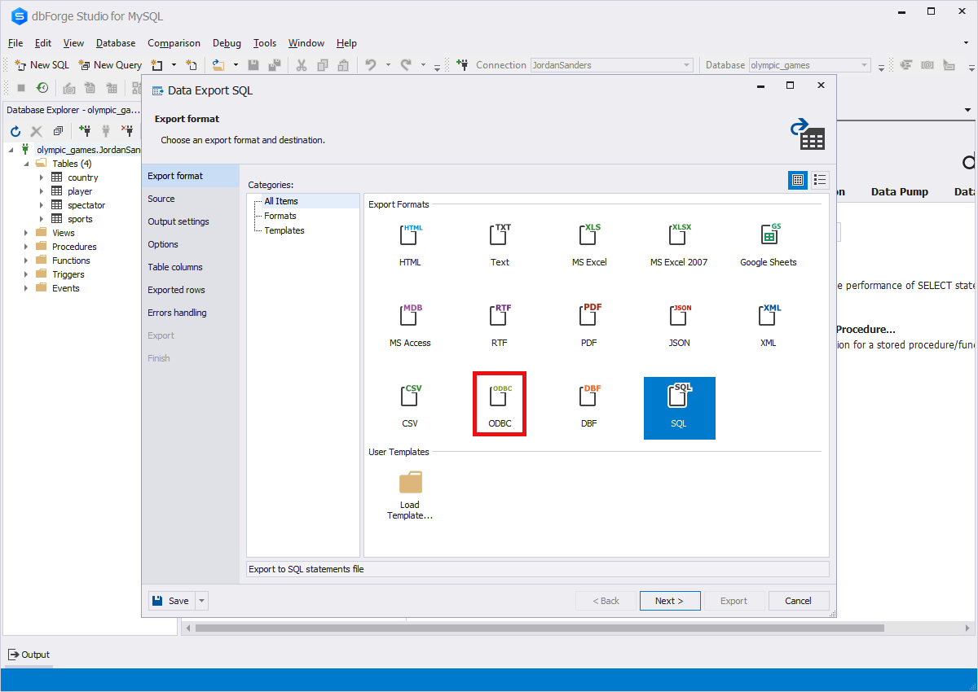The image size is (978, 692).
Task: Expand the Functions folder
Action: (26, 261)
